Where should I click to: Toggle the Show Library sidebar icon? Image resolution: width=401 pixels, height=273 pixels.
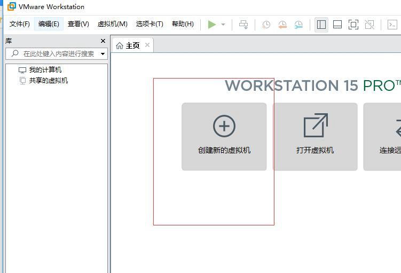(x=321, y=25)
